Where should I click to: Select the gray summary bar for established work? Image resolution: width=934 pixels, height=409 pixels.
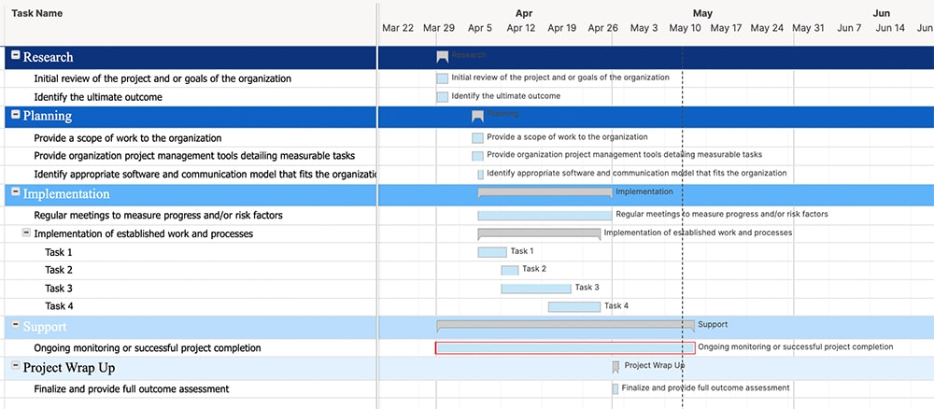(539, 233)
